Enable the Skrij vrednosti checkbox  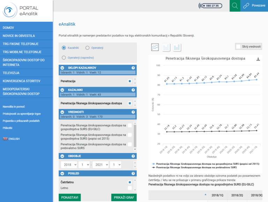[238, 46]
